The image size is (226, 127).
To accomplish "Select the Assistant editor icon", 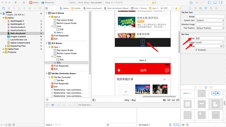I will point(197,3).
